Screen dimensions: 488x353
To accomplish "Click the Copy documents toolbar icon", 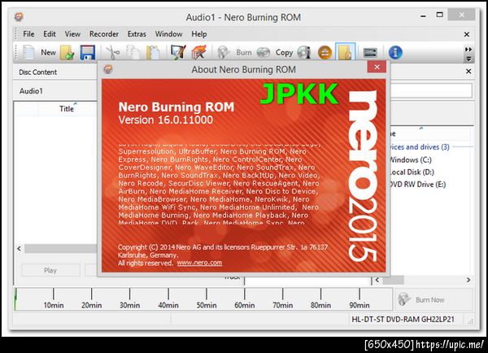I will pos(133,52).
